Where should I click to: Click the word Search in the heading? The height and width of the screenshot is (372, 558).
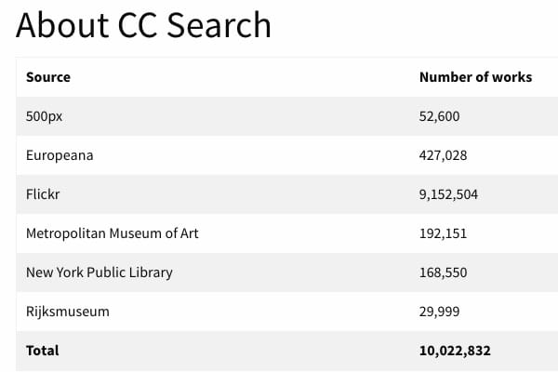pyautogui.click(x=219, y=25)
